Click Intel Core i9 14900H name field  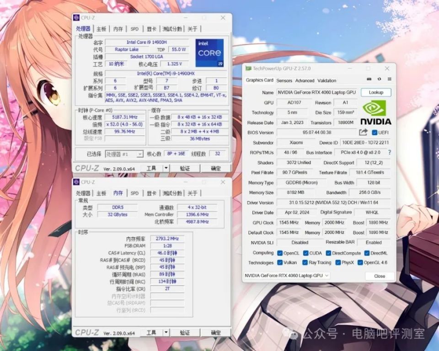[x=147, y=42]
